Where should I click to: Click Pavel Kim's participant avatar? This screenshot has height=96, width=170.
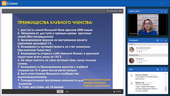tap(132, 61)
